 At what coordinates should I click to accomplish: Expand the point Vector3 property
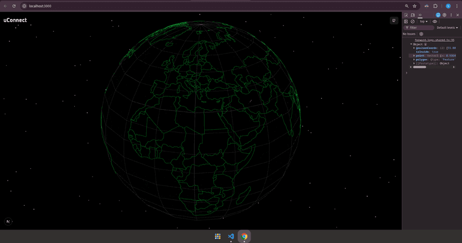click(414, 56)
